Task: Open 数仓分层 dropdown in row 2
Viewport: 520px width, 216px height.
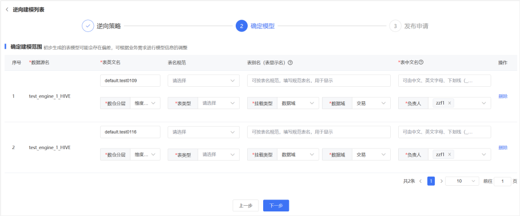Action: pyautogui.click(x=145, y=154)
